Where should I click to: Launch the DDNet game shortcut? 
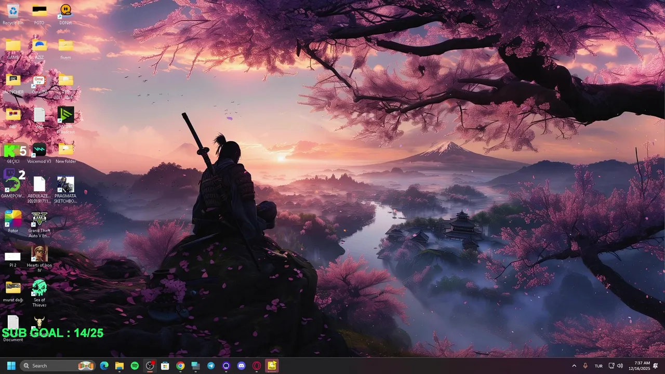tap(65, 14)
